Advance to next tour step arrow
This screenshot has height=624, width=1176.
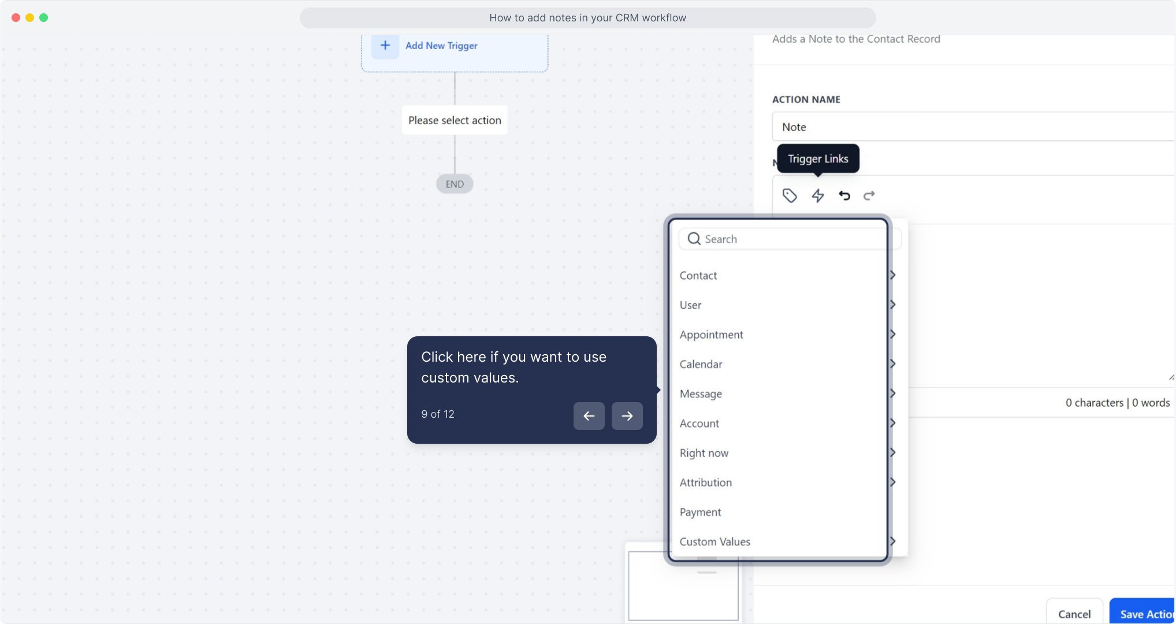(627, 416)
